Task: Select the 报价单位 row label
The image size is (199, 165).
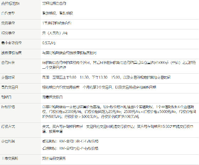Action: tap(8, 33)
